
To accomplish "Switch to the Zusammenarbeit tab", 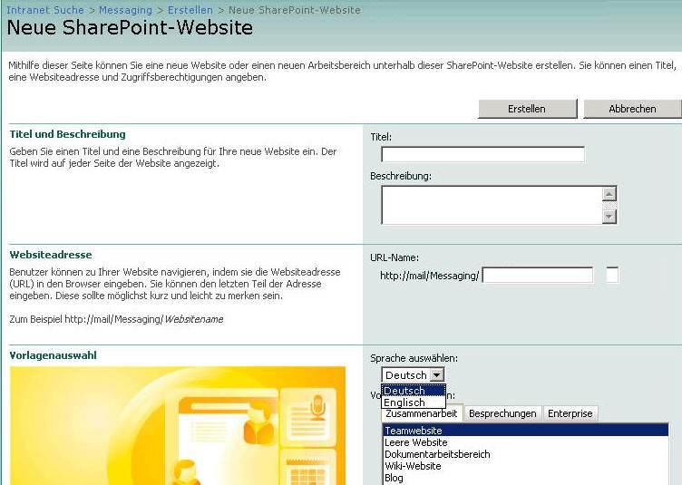I will pyautogui.click(x=422, y=413).
